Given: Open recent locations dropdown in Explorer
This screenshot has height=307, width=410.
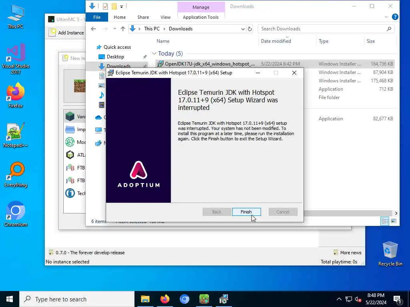Looking at the screenshot, I should coord(115,29).
